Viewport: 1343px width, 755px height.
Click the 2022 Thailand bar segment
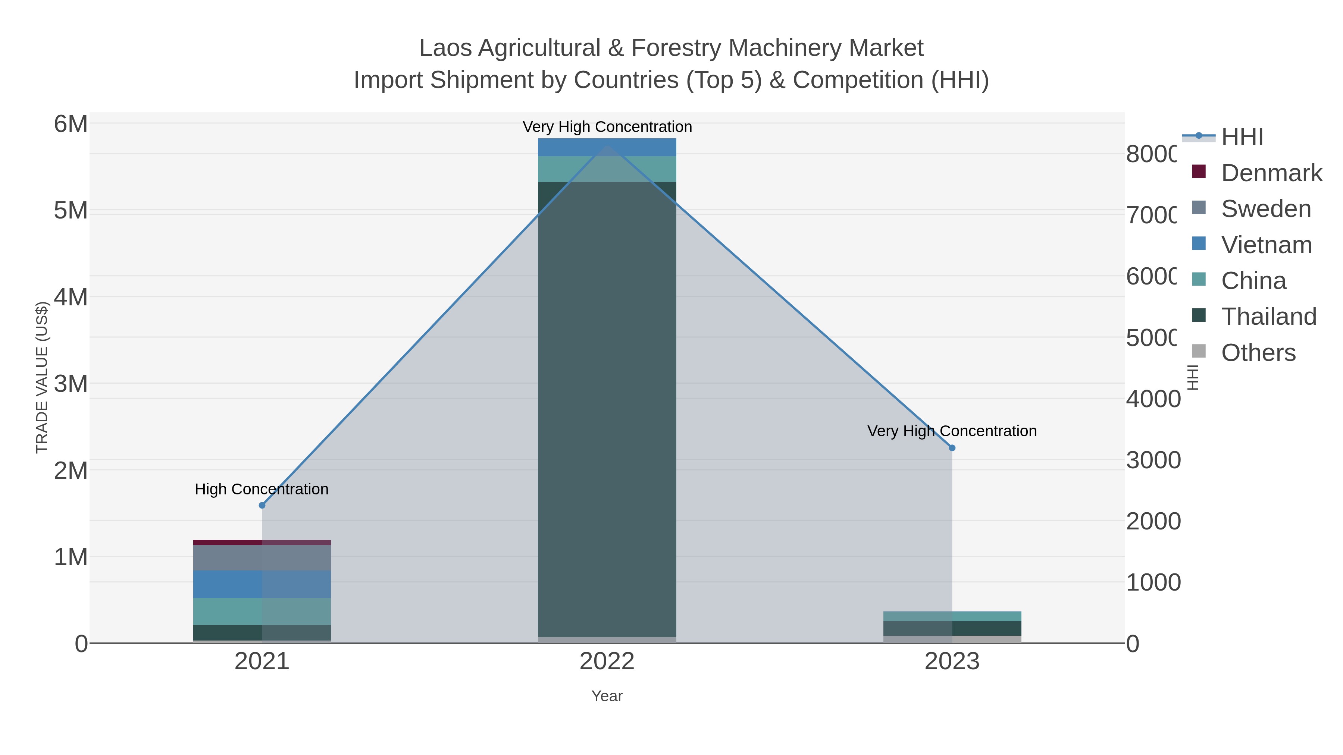(x=607, y=409)
